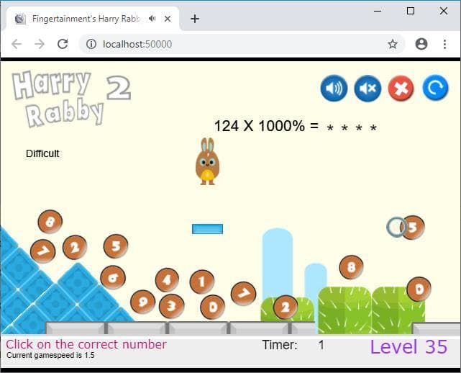Restart the level with blue circular arrow

click(x=435, y=88)
